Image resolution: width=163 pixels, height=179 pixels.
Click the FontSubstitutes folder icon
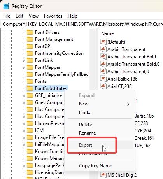[30, 88]
